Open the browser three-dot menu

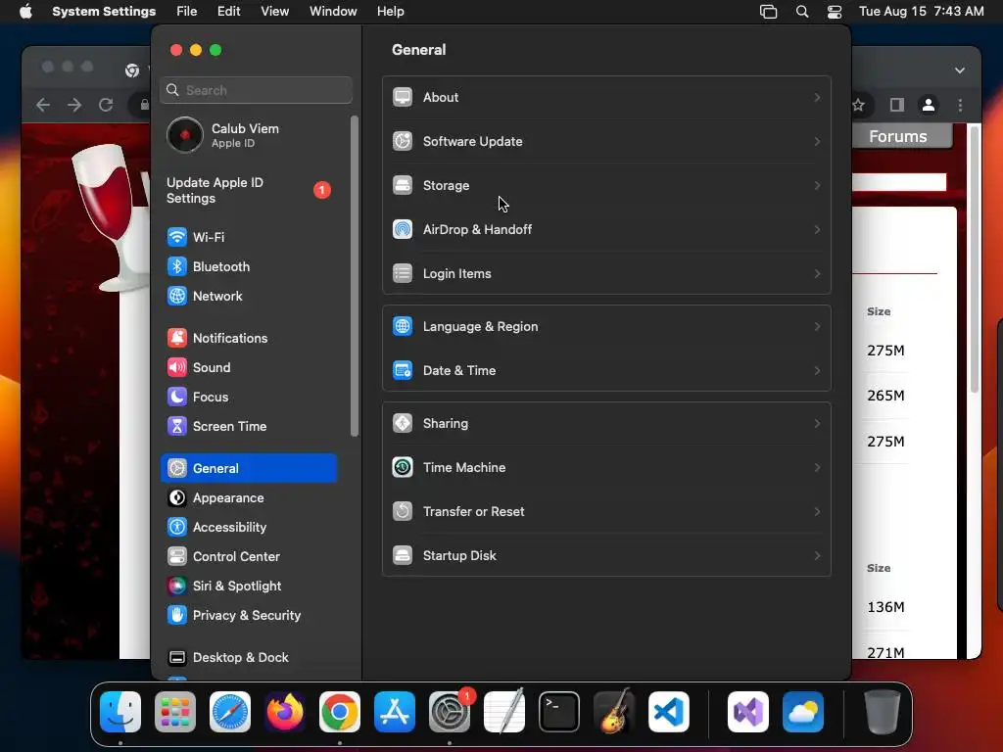point(960,105)
